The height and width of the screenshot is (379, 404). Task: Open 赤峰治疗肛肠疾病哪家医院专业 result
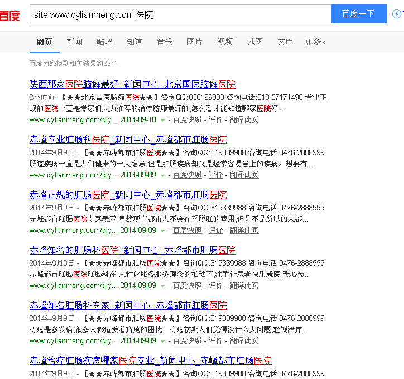pyautogui.click(x=150, y=361)
